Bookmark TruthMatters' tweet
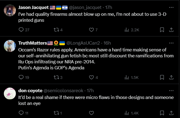Image resolution: width=180 pixels, height=118 pixels. pyautogui.click(x=162, y=77)
